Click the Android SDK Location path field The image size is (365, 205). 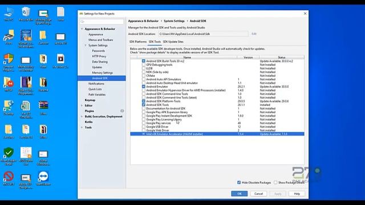click(203, 34)
